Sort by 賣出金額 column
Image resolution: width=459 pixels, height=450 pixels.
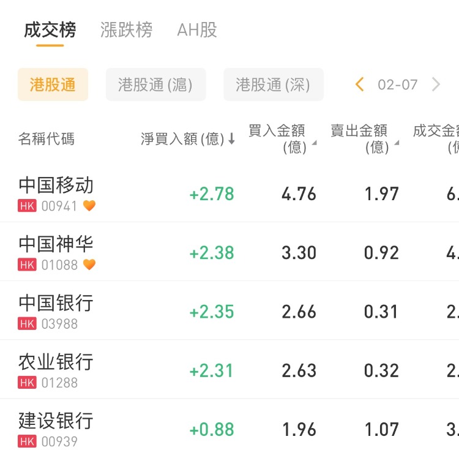[x=363, y=138]
